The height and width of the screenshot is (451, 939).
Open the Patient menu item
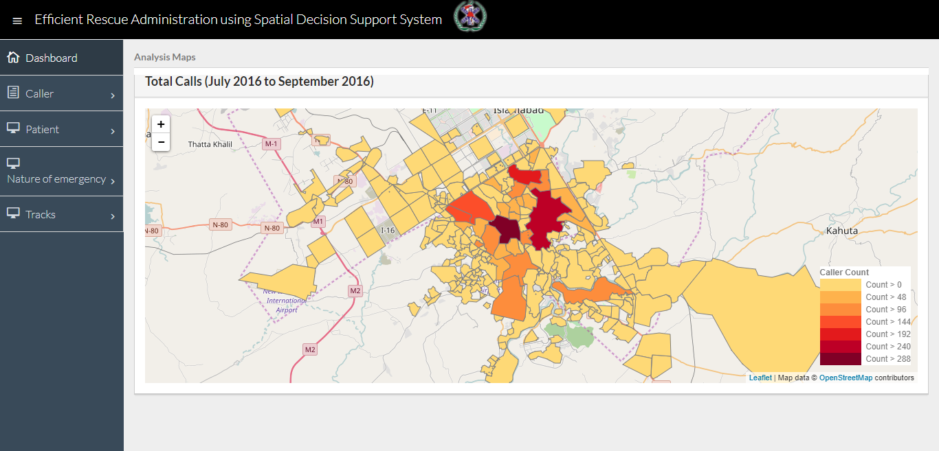[x=62, y=129]
